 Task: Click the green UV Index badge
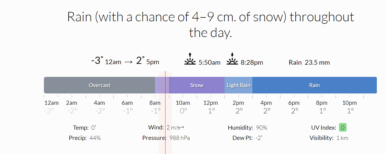click(343, 128)
